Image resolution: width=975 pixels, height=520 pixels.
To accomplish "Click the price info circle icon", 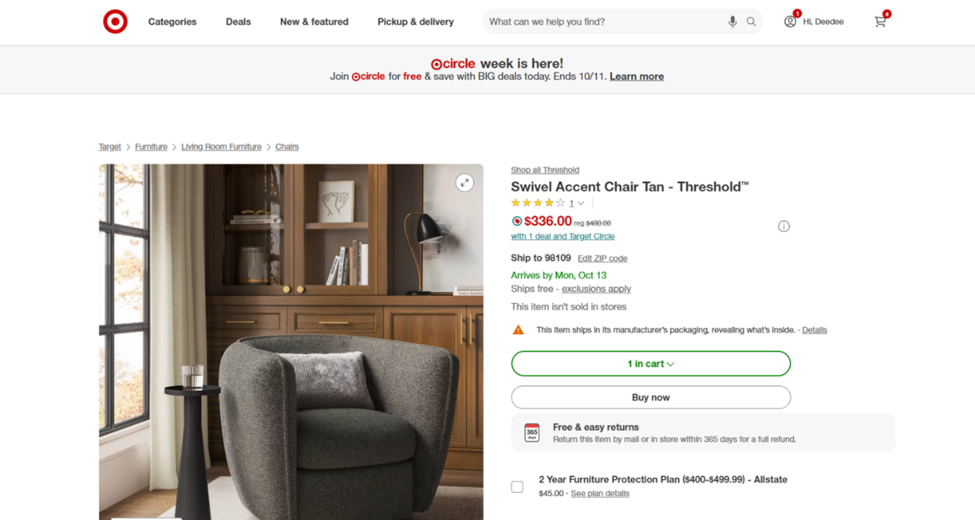I will [783, 227].
